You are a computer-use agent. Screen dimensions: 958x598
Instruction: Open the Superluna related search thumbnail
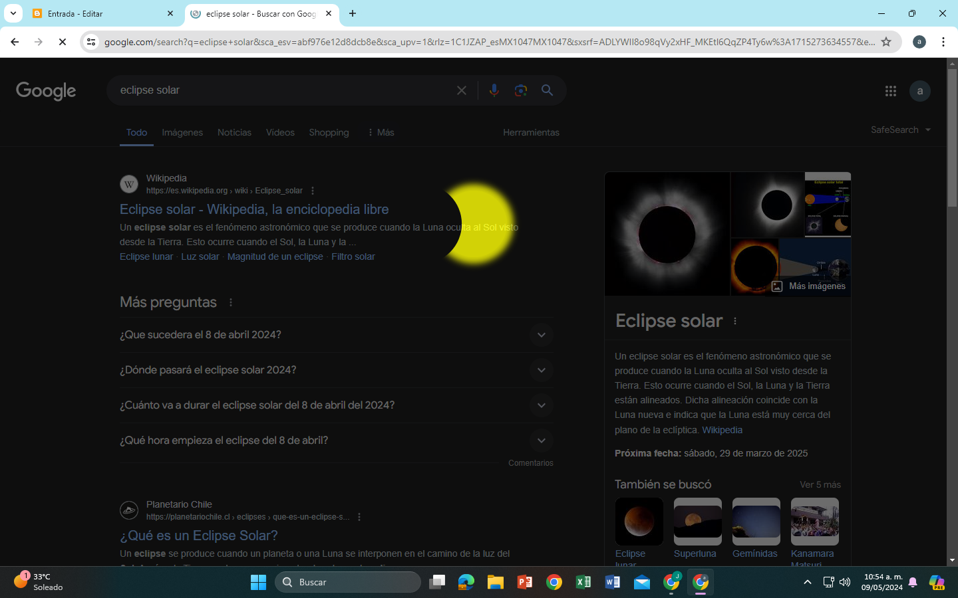point(697,522)
